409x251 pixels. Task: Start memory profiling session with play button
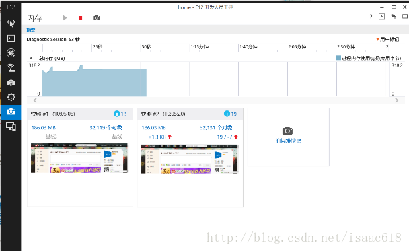65,17
